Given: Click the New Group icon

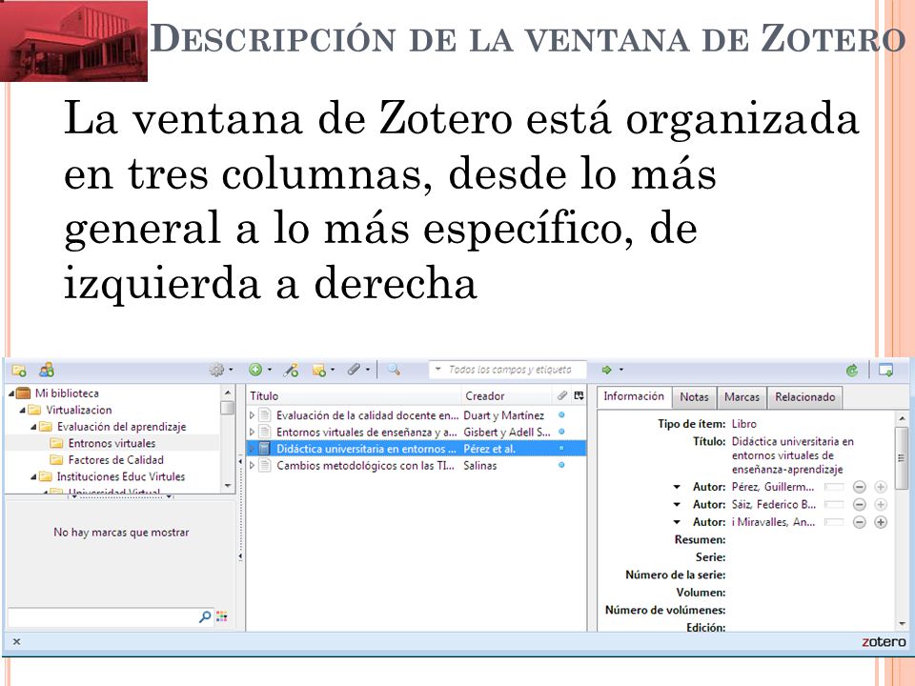Looking at the screenshot, I should pyautogui.click(x=47, y=370).
